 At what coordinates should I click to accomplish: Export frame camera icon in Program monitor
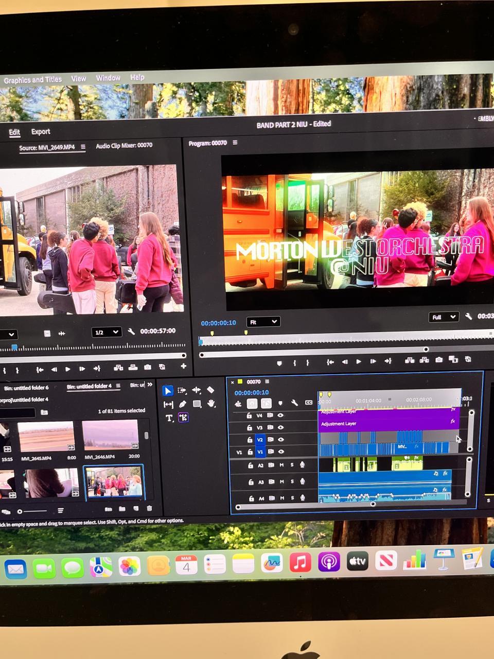438,360
